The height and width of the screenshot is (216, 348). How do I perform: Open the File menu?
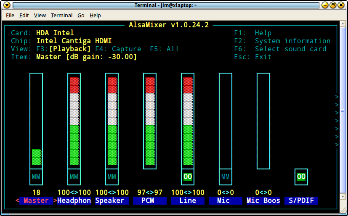click(x=10, y=15)
